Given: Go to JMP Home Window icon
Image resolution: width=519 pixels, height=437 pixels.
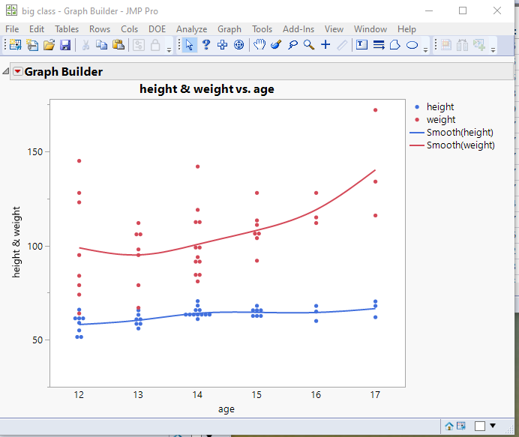Looking at the screenshot, I should click(448, 426).
